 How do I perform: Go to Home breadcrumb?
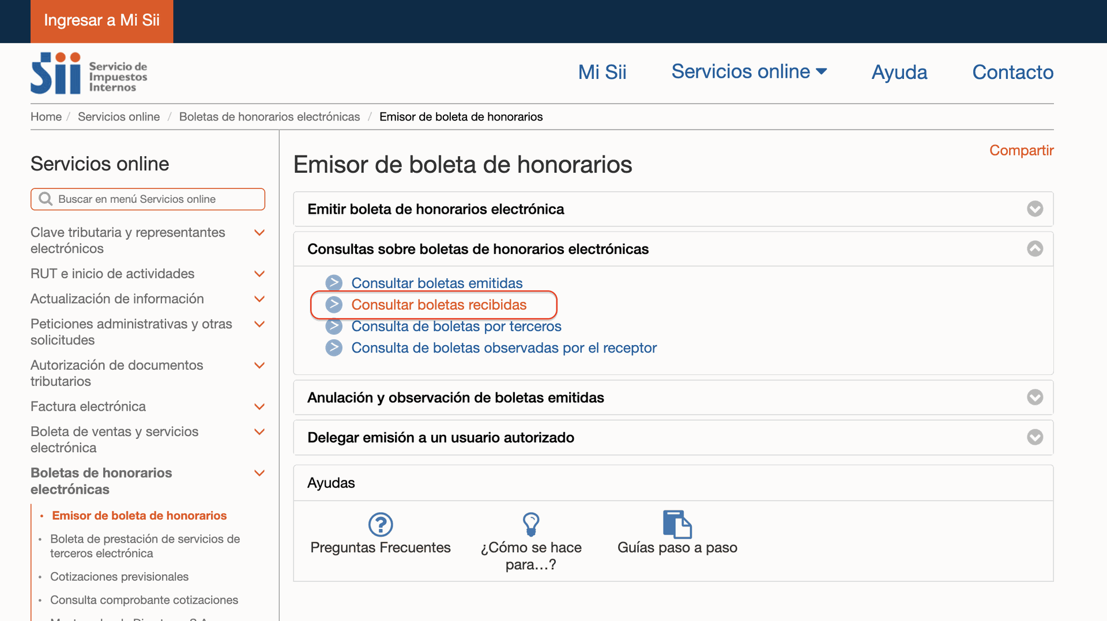click(x=46, y=117)
